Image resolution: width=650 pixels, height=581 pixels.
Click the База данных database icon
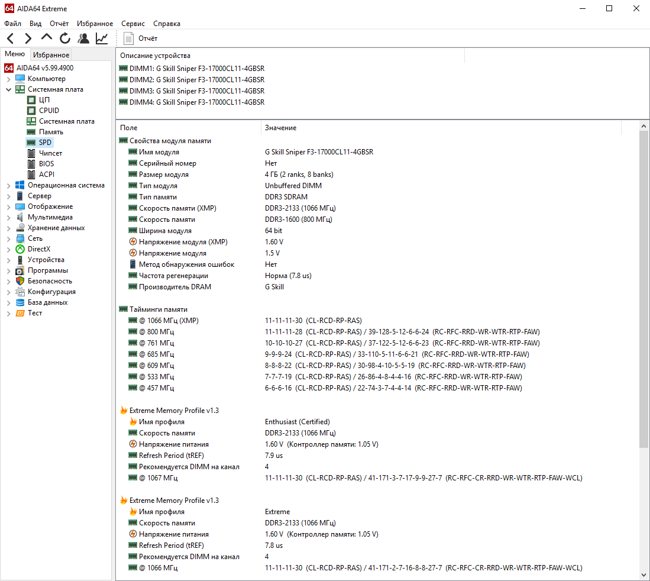point(20,302)
